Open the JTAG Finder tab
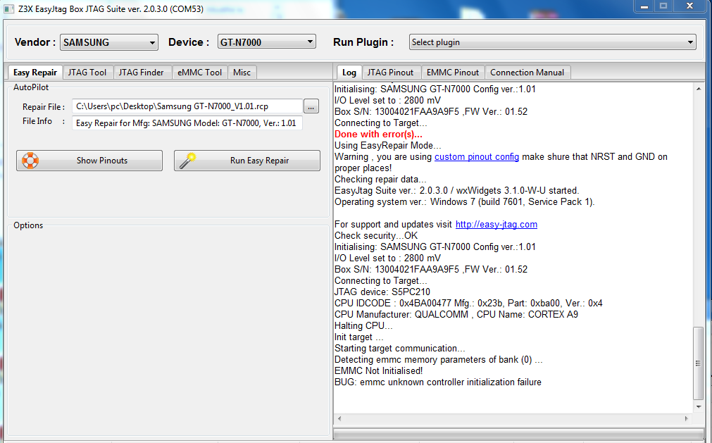The width and height of the screenshot is (712, 443). 142,72
